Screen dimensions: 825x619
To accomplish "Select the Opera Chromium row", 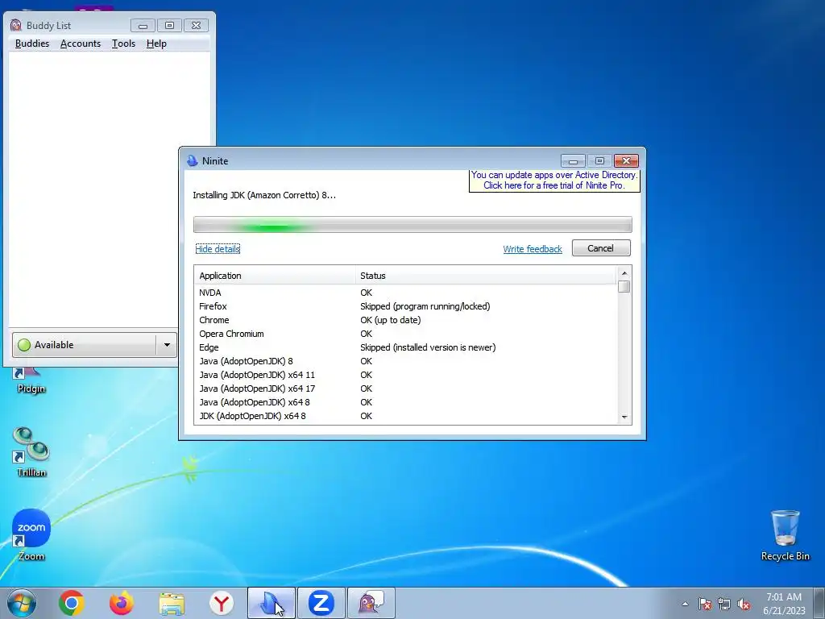I will click(405, 334).
